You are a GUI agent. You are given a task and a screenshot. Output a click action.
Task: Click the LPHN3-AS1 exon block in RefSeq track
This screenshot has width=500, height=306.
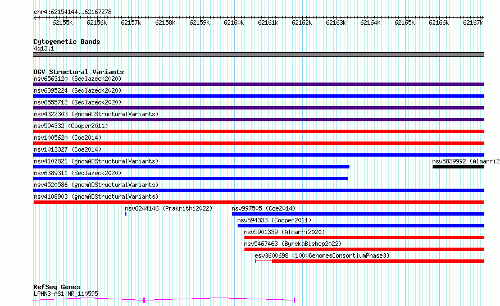[144, 300]
